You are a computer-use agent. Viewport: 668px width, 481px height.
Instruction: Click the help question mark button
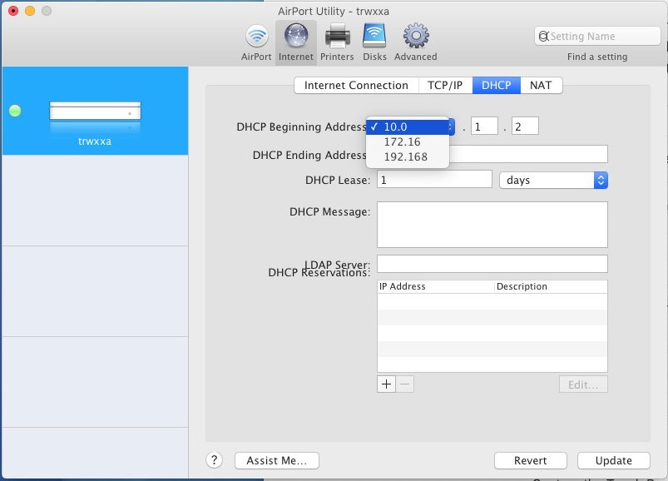(x=214, y=460)
